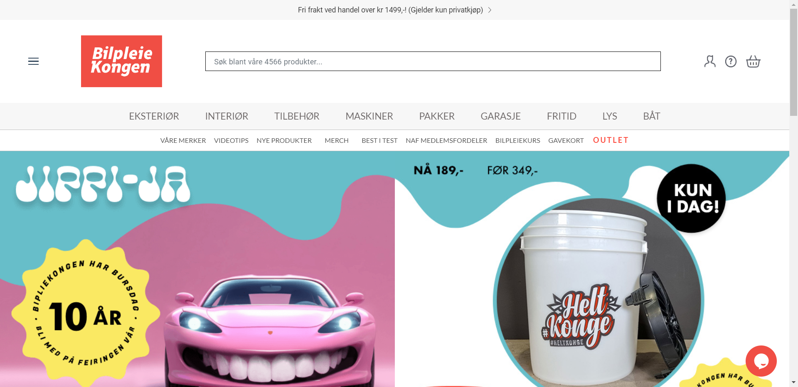Go to the MERCH page
Screen dimensions: 798x387
click(x=337, y=140)
